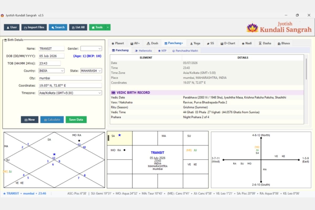Open the Panchadha Maitri sub-tab

coord(185,51)
